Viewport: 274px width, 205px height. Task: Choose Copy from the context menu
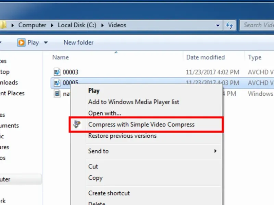coord(96,178)
